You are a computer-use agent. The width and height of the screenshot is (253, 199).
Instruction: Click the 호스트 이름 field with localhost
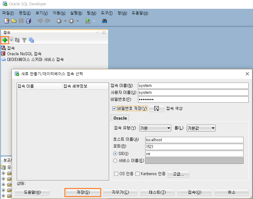click(x=194, y=140)
